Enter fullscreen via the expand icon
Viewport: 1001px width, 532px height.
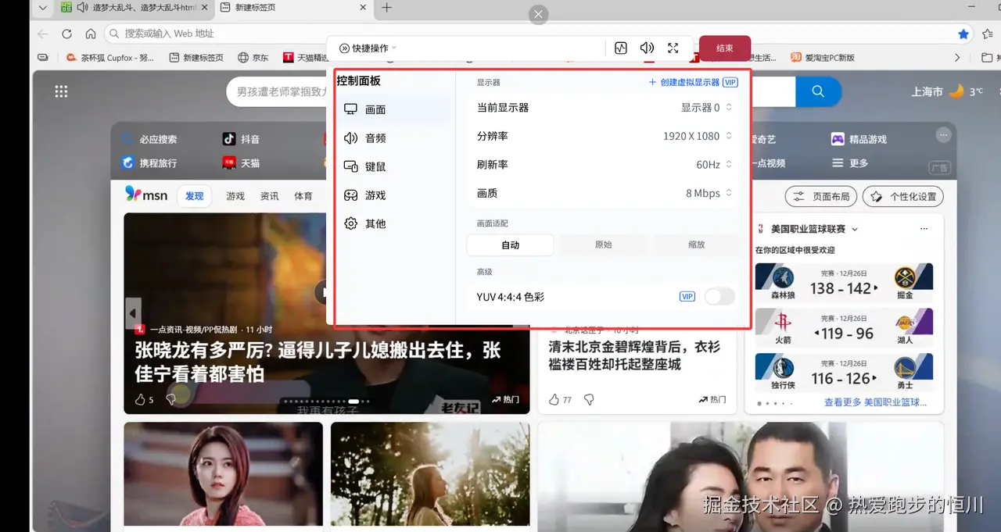pos(673,48)
